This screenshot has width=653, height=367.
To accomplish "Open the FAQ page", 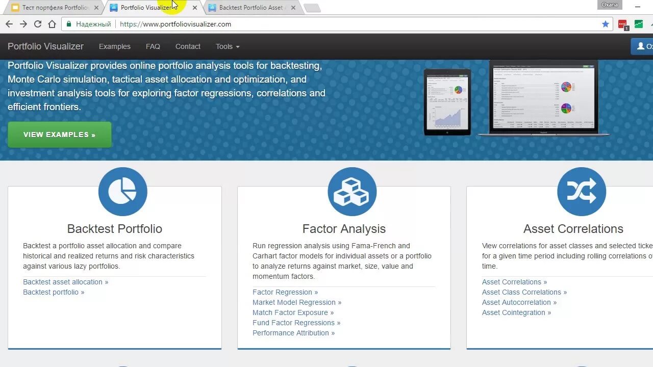I will coord(153,46).
